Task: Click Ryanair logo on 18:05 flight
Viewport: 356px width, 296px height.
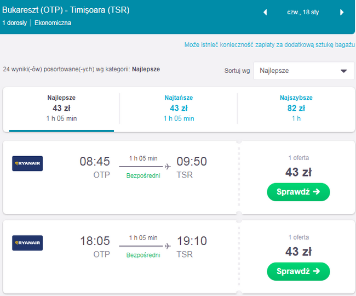Action: click(x=27, y=243)
